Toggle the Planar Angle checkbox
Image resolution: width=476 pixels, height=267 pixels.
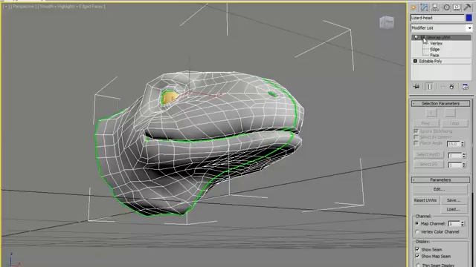(x=416, y=143)
